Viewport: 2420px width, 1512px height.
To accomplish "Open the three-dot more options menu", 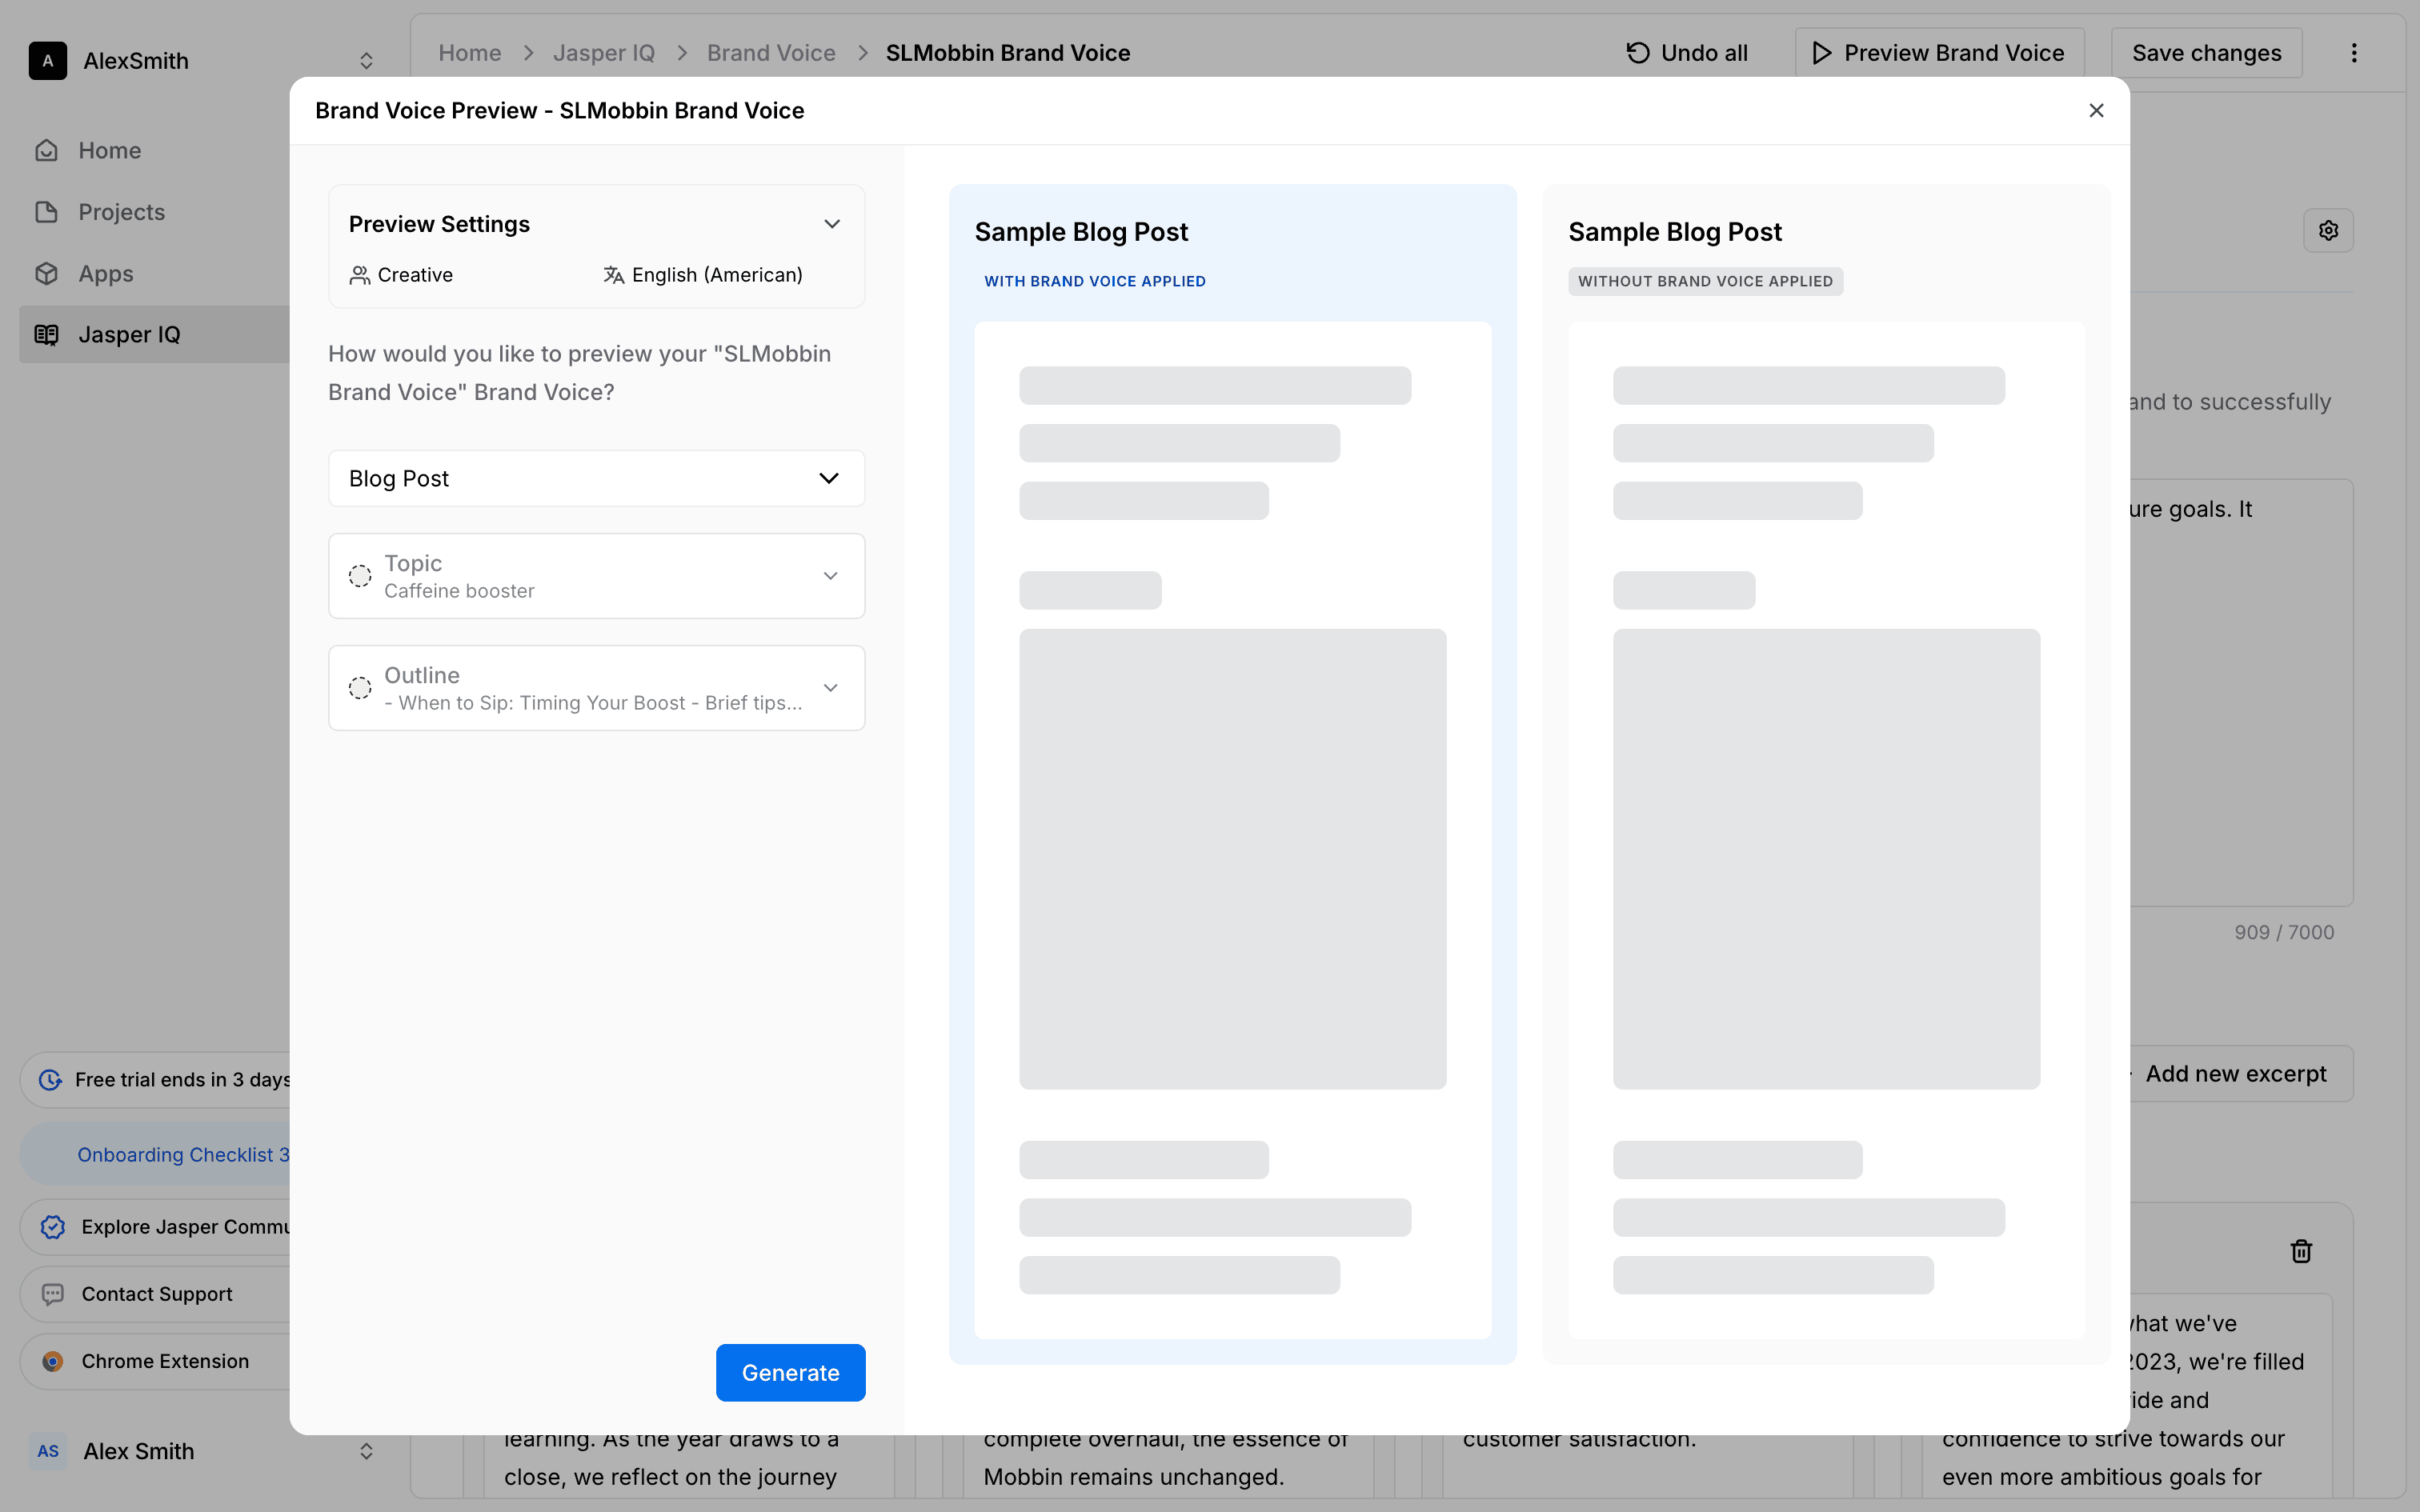I will [2354, 53].
